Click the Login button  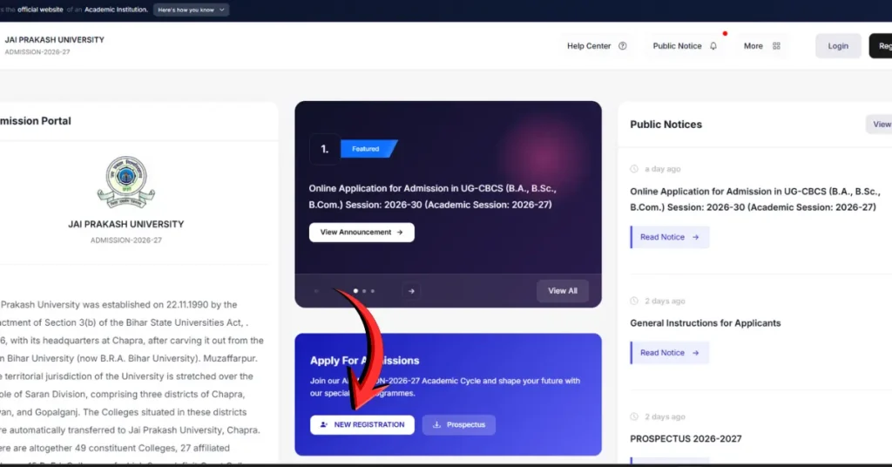[x=838, y=46]
